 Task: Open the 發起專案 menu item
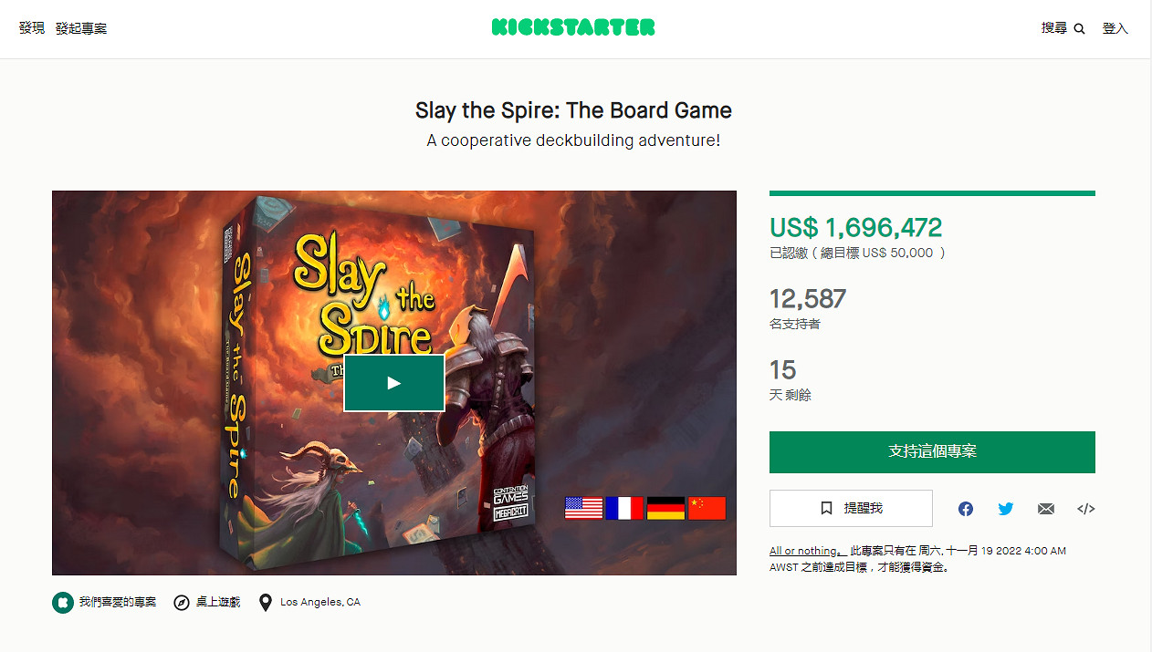(81, 29)
